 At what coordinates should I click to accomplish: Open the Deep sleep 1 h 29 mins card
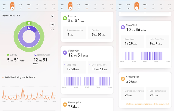coord(132,42)
